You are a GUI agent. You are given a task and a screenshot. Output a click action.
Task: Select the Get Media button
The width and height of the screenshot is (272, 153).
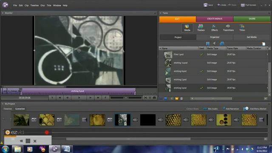(252, 37)
